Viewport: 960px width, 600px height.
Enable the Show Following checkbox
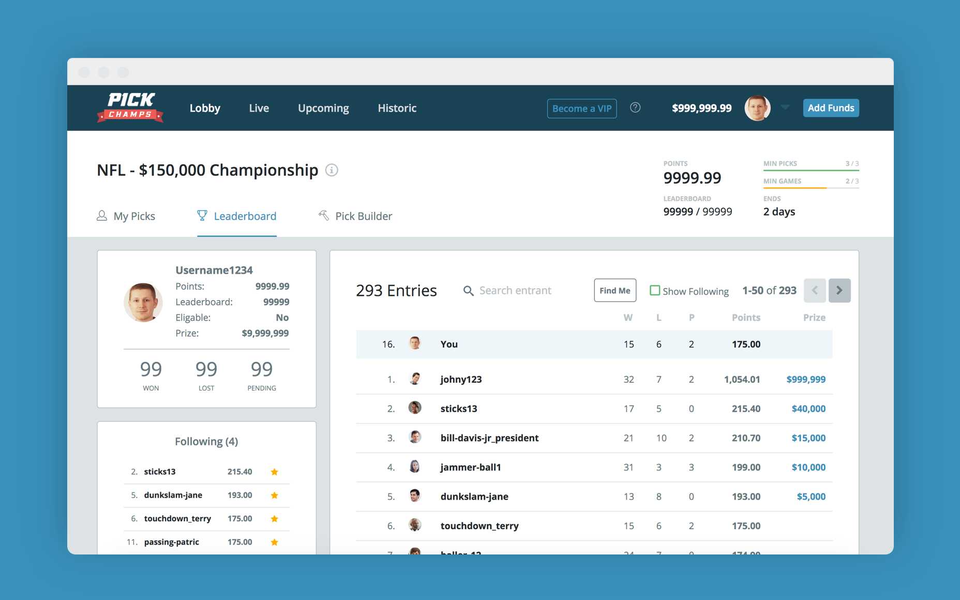(x=655, y=291)
